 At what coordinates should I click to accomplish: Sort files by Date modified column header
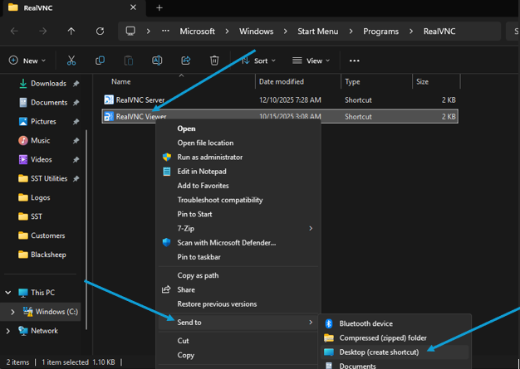(x=281, y=82)
